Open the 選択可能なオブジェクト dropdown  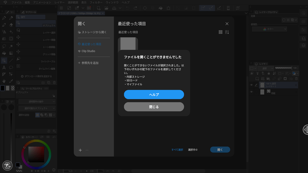point(37,108)
